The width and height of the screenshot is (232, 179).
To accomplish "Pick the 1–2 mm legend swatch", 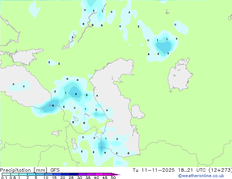I will (x=23, y=174).
